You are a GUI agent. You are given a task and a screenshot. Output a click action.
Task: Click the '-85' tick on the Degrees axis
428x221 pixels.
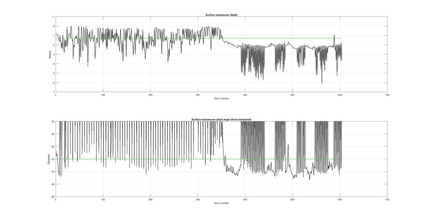pos(52,197)
